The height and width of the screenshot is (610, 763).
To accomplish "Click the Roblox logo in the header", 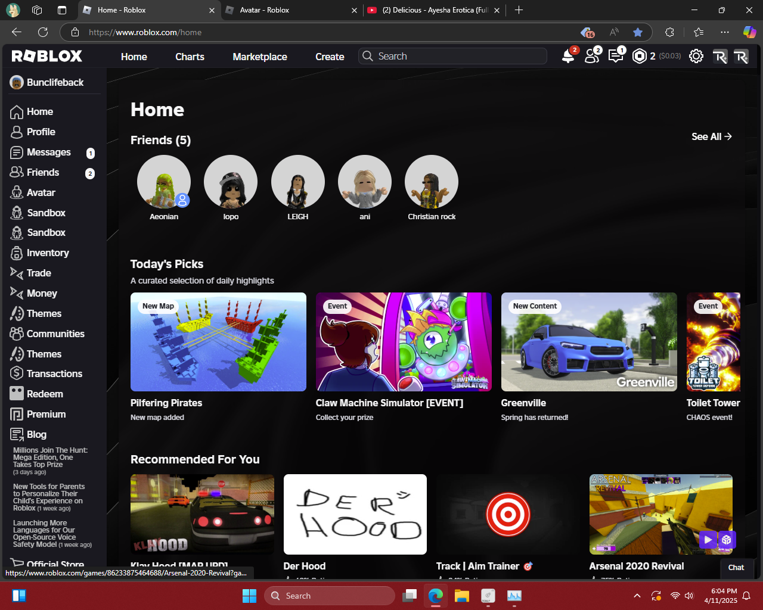I will (x=47, y=56).
